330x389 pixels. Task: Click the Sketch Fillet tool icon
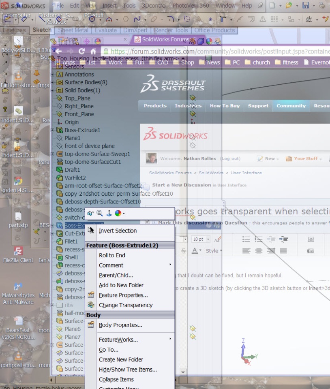coord(170,19)
